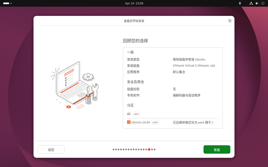Click the sda1 partition tag
This screenshot has height=167, width=268.
pyautogui.click(x=136, y=114)
